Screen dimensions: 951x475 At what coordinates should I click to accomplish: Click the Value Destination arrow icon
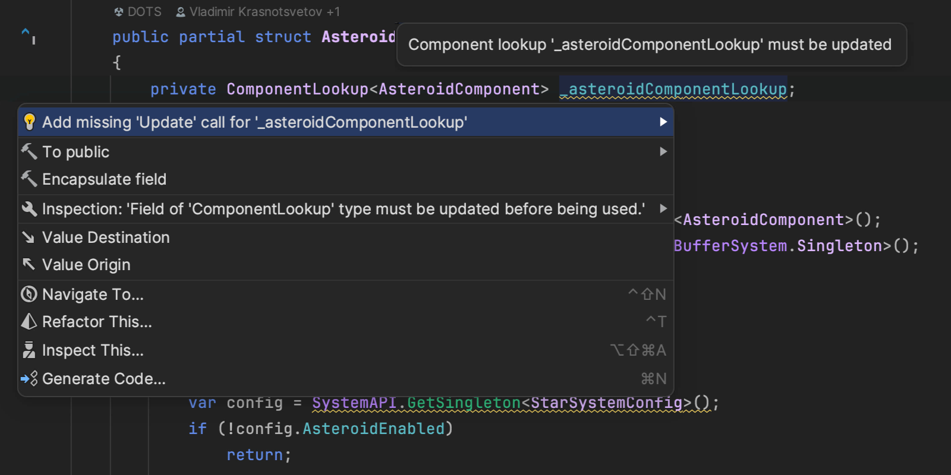pyautogui.click(x=29, y=237)
